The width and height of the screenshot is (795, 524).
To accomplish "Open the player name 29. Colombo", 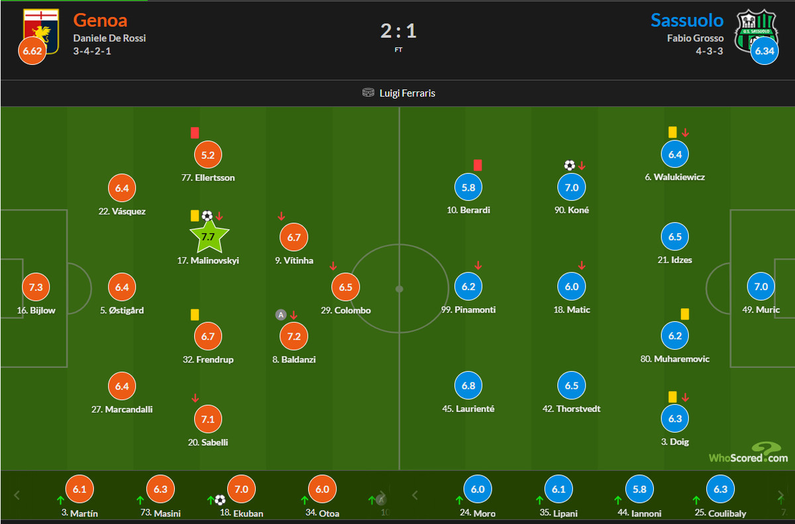I will tap(345, 310).
